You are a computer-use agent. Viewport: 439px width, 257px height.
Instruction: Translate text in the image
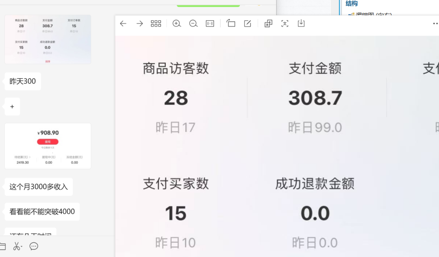click(268, 24)
